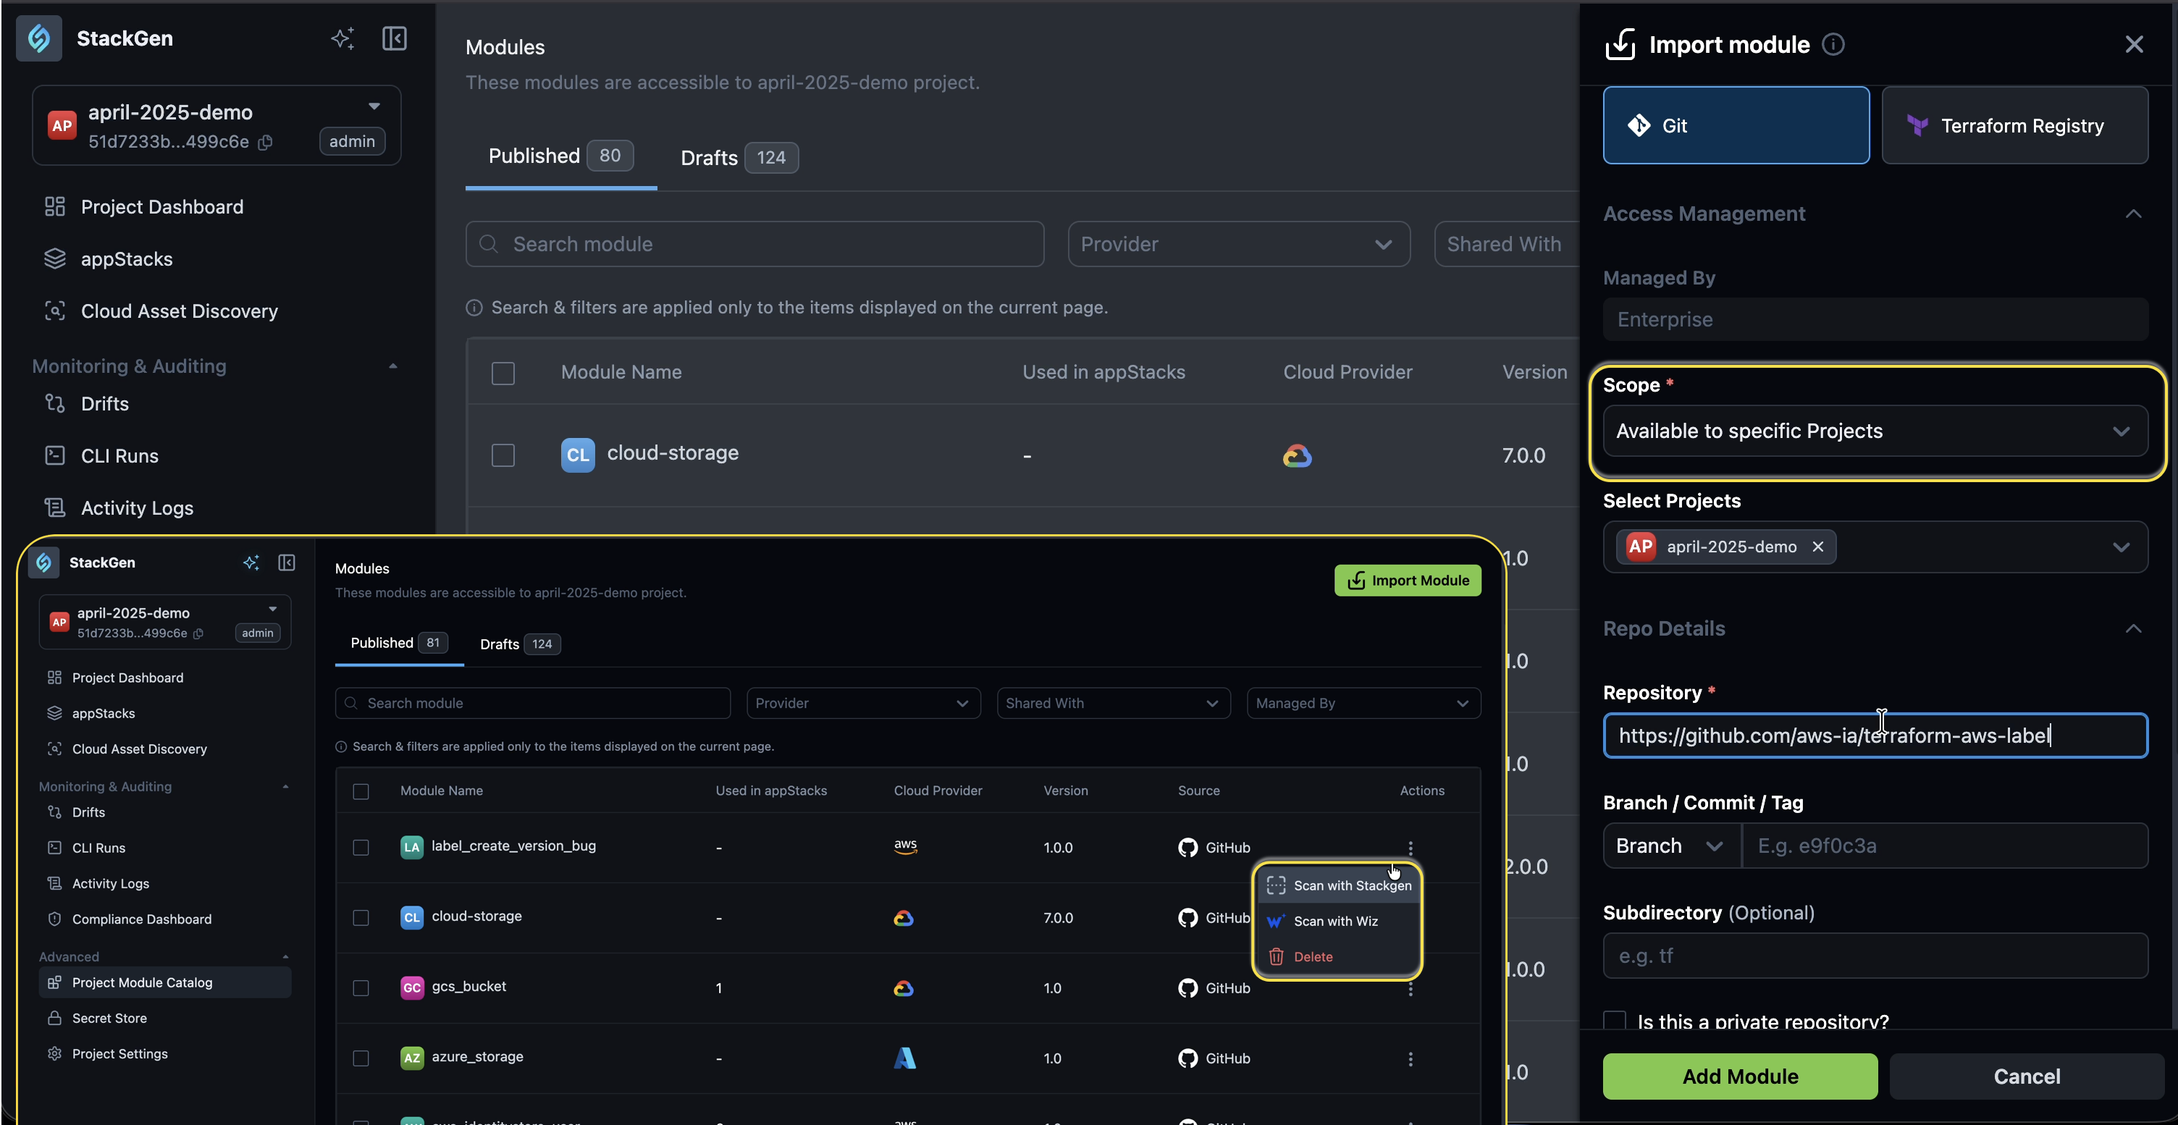Open the large Provider filter dropdown
2178x1125 pixels.
click(x=1239, y=244)
